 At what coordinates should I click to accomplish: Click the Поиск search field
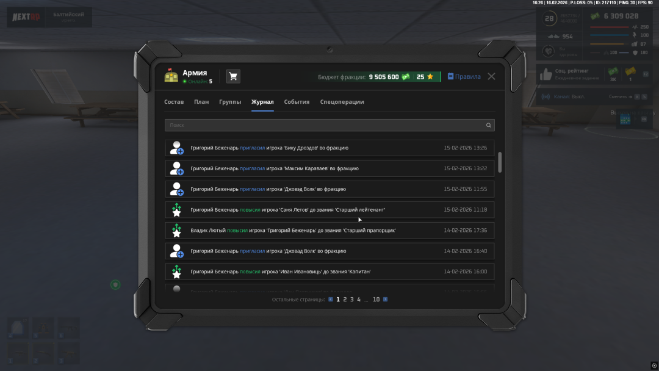(323, 125)
